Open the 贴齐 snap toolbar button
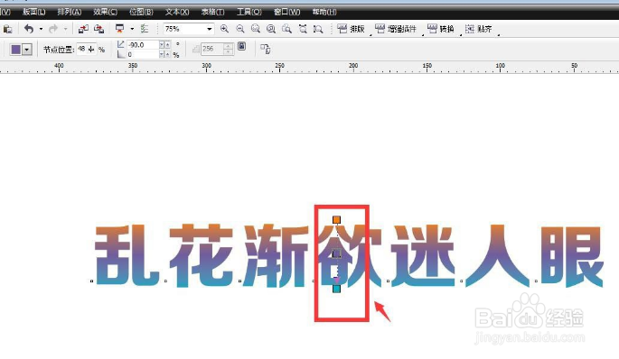 point(479,29)
